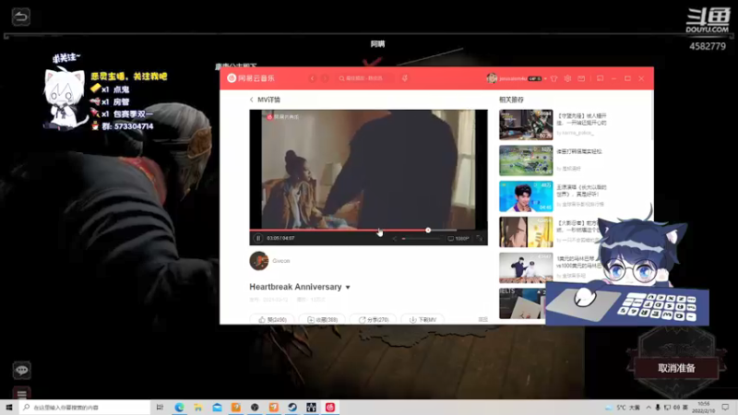738x415 pixels.
Task: Open the user avatar profile
Action: coord(492,78)
